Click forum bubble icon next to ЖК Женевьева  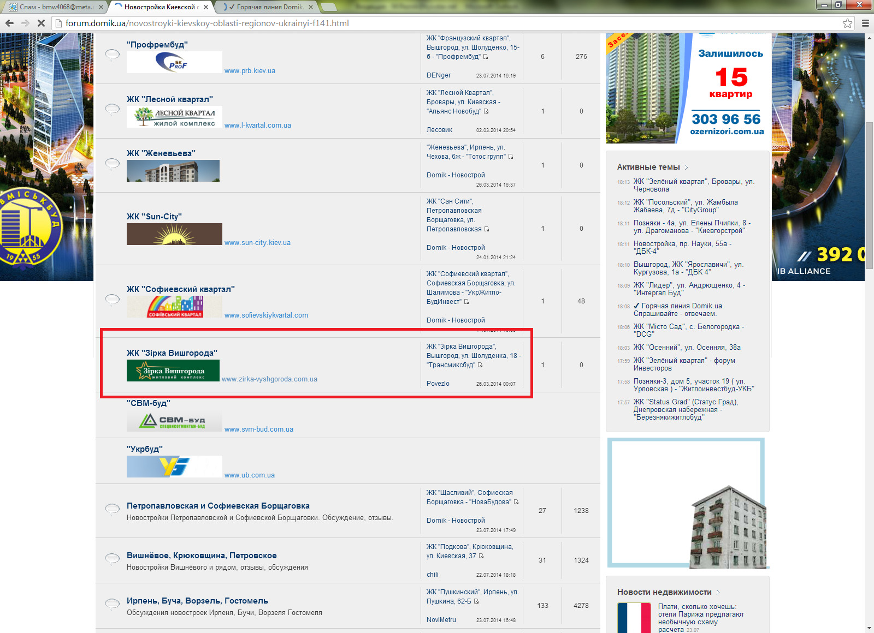click(x=112, y=163)
